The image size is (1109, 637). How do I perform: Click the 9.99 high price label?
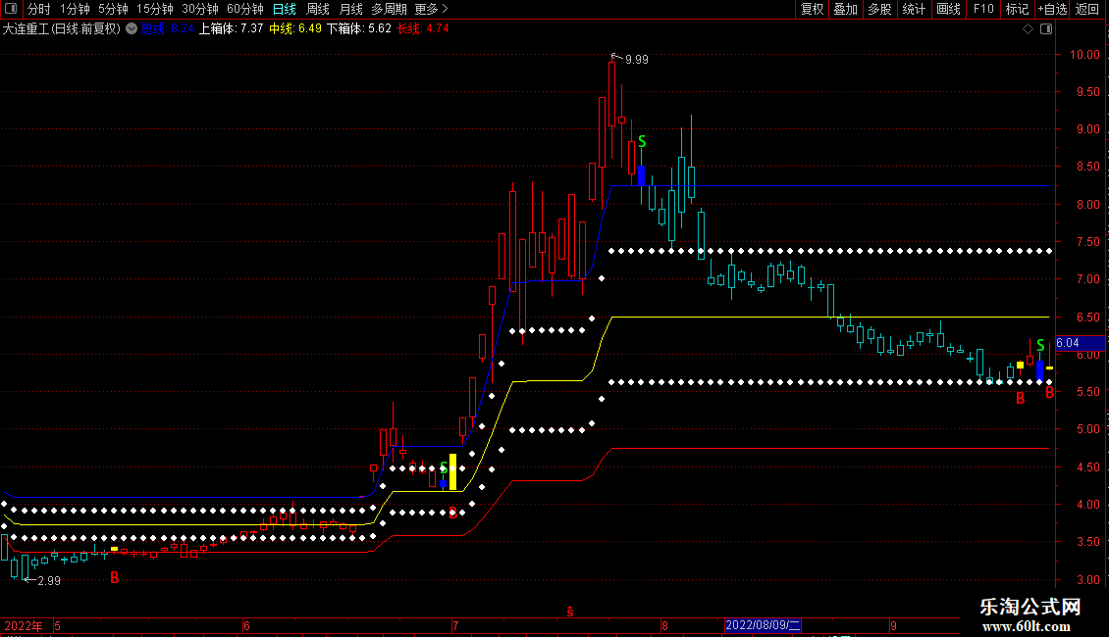tap(637, 60)
